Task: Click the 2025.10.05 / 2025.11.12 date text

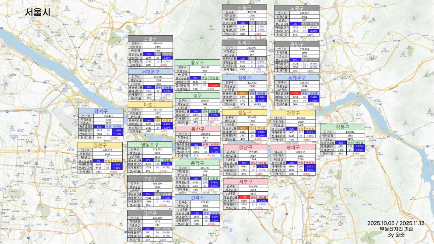Action: pos(395,223)
